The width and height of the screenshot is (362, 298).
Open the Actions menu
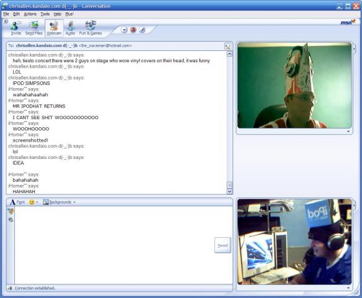point(30,14)
